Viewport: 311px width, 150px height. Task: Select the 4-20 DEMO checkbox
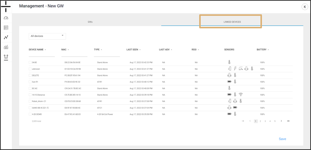tap(30, 114)
